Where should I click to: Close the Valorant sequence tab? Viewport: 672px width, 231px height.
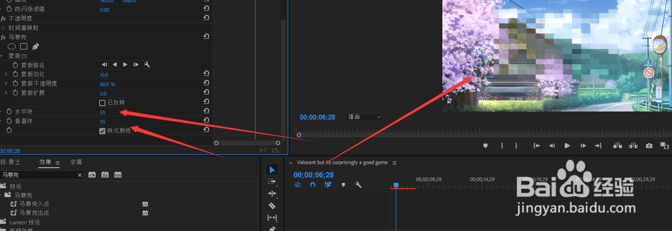290,163
